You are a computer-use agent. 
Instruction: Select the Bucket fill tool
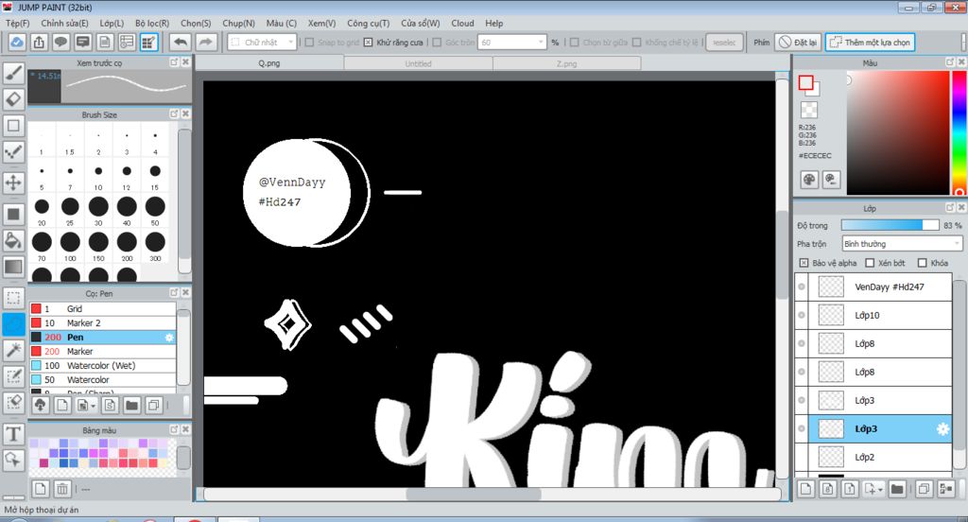point(13,240)
